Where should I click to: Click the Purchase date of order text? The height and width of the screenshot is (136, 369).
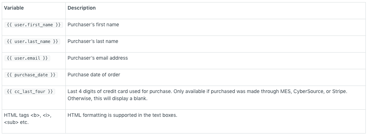coord(94,75)
